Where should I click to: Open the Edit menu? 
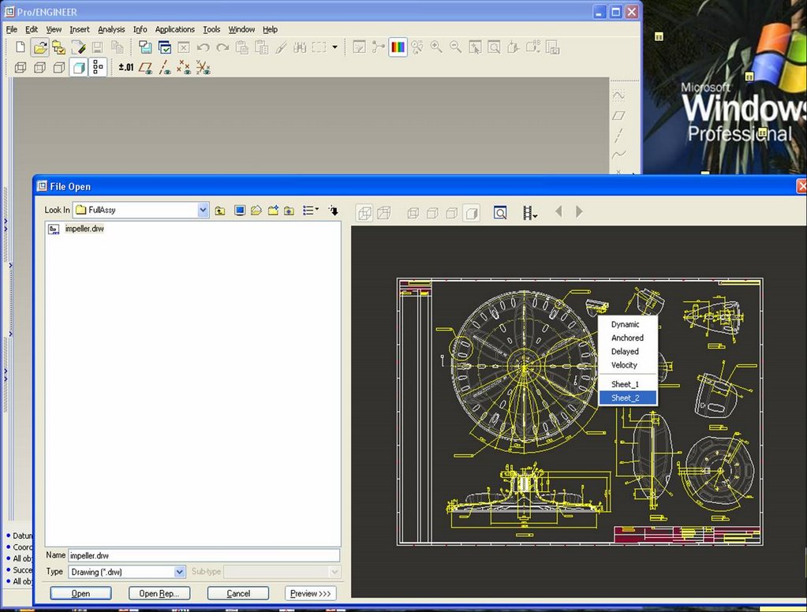[x=32, y=29]
